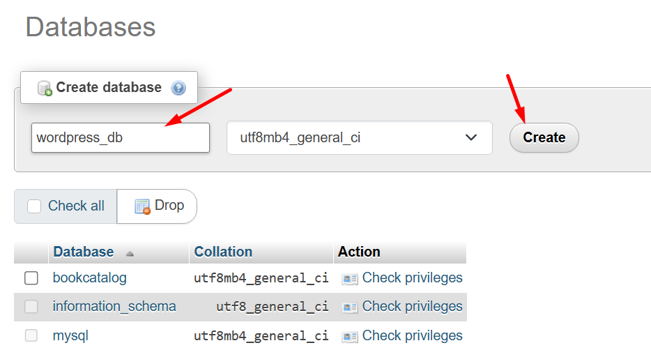
Task: Select the bookcatalog database checkbox
Action: point(31,278)
